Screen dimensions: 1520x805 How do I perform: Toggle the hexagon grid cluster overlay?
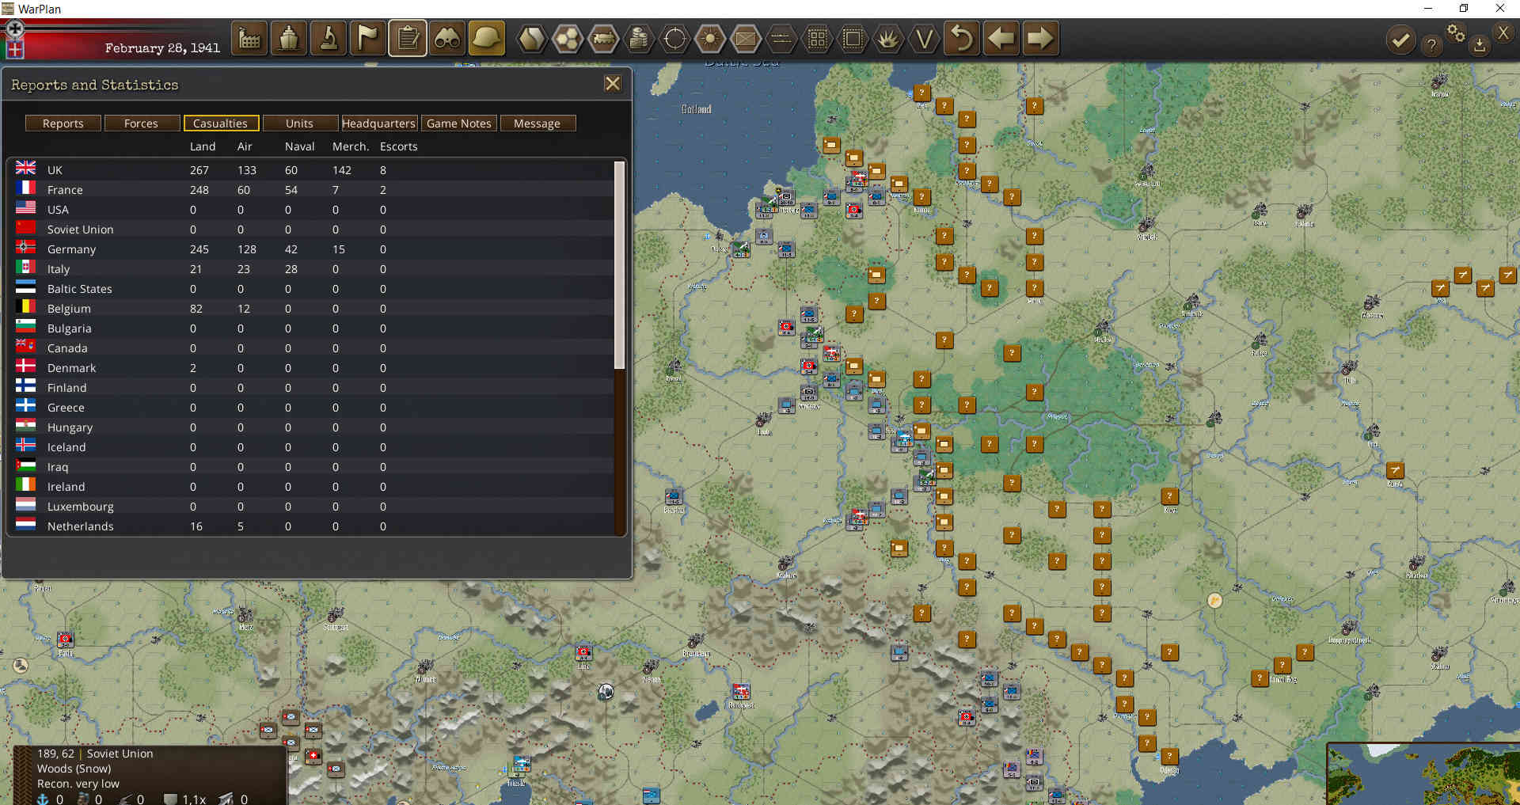click(x=568, y=38)
